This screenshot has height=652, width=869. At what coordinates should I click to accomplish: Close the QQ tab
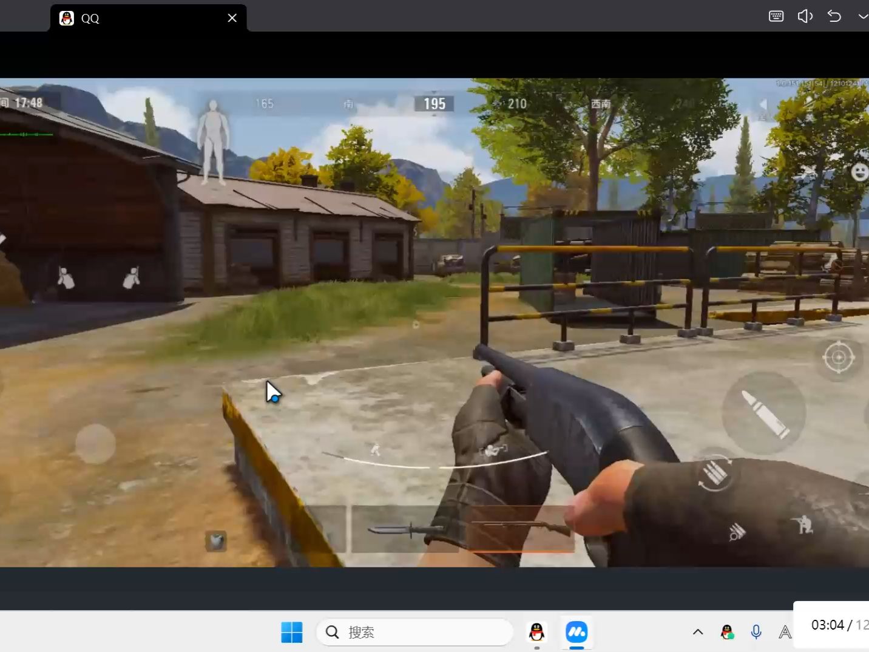tap(232, 18)
